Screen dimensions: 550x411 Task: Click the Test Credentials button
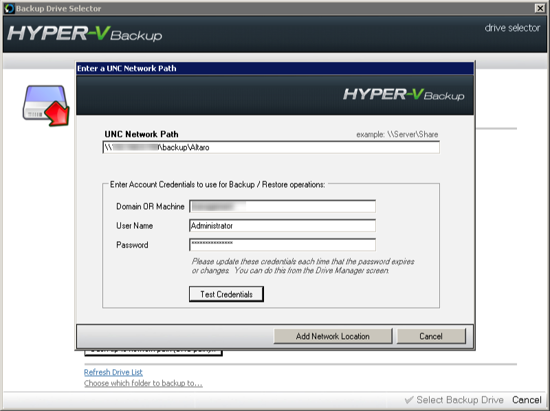(x=226, y=294)
